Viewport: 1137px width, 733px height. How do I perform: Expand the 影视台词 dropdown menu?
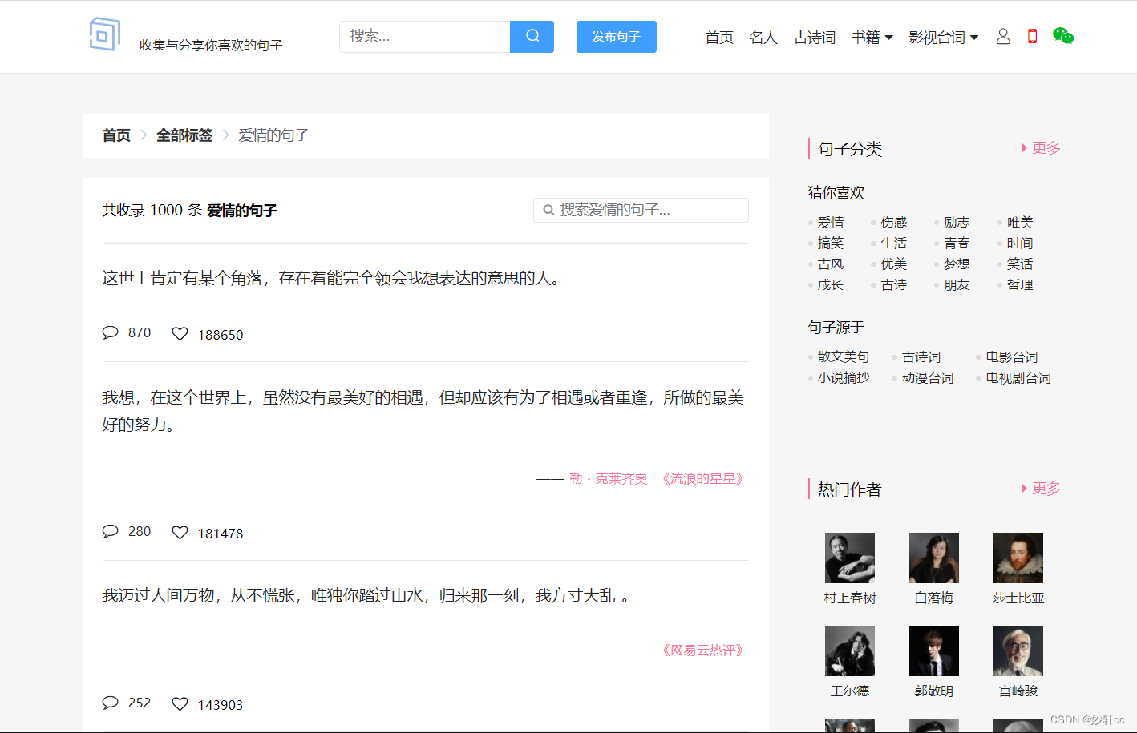click(x=944, y=37)
